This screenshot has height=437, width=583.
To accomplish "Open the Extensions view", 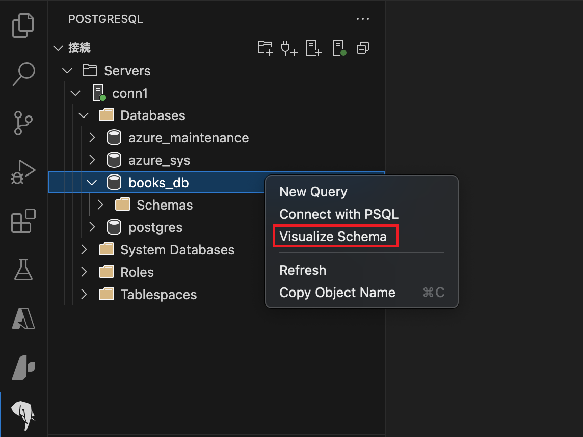I will coord(23,221).
